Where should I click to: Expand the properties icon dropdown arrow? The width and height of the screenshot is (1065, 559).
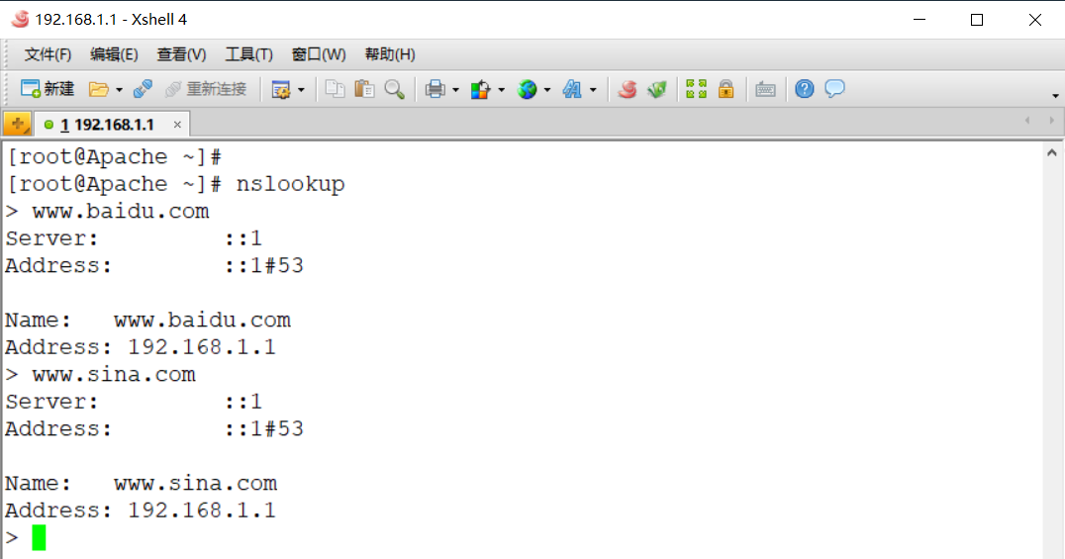pyautogui.click(x=301, y=90)
